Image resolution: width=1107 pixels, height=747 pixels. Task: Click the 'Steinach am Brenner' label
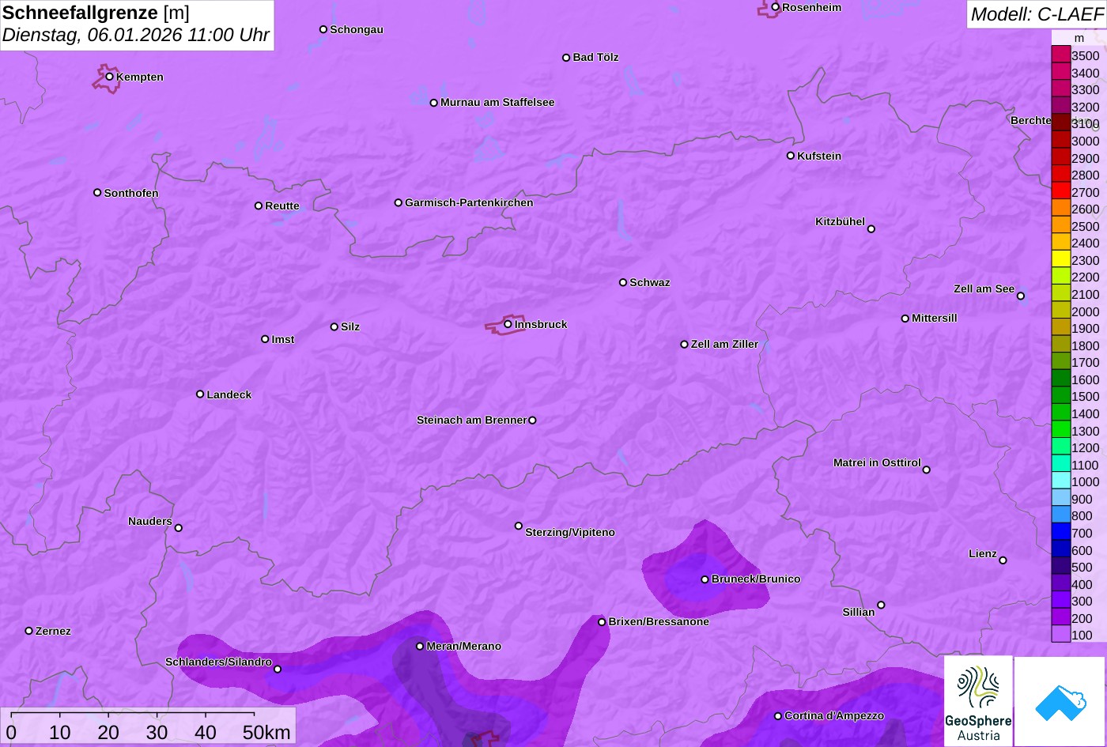coord(471,421)
